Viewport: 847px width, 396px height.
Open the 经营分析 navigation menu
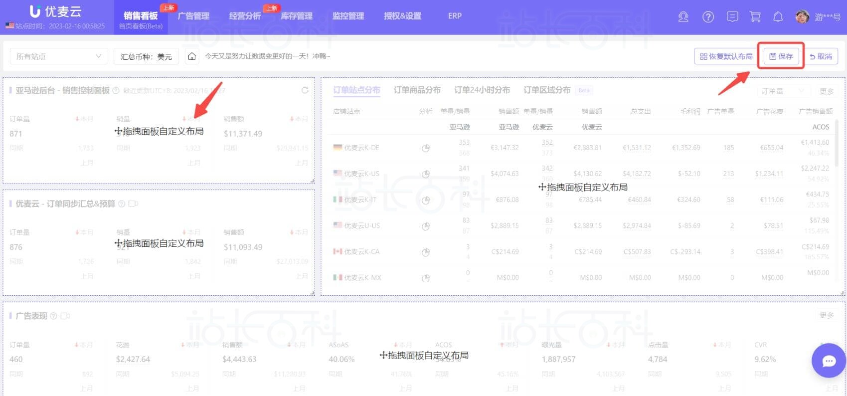click(245, 16)
